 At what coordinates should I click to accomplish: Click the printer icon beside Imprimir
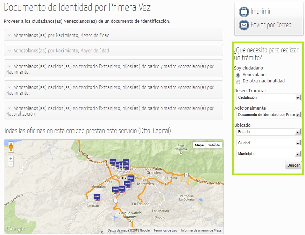[x=244, y=12]
